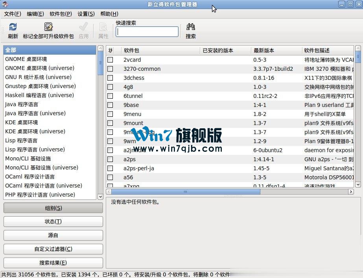The height and width of the screenshot is (278, 363).
Task: Click the Synaptic app icon in title bar
Action: pyautogui.click(x=5, y=4)
